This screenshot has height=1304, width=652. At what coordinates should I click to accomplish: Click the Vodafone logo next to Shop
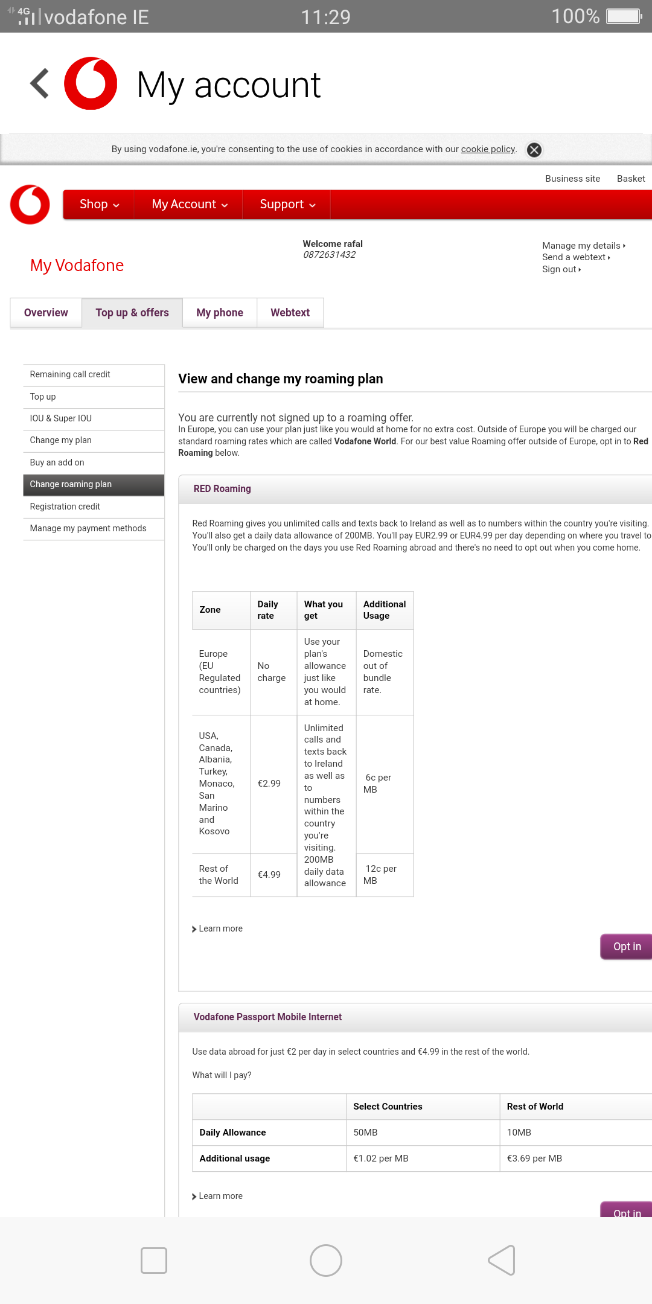[30, 205]
